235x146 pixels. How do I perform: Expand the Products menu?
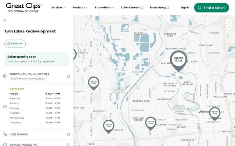click(80, 7)
